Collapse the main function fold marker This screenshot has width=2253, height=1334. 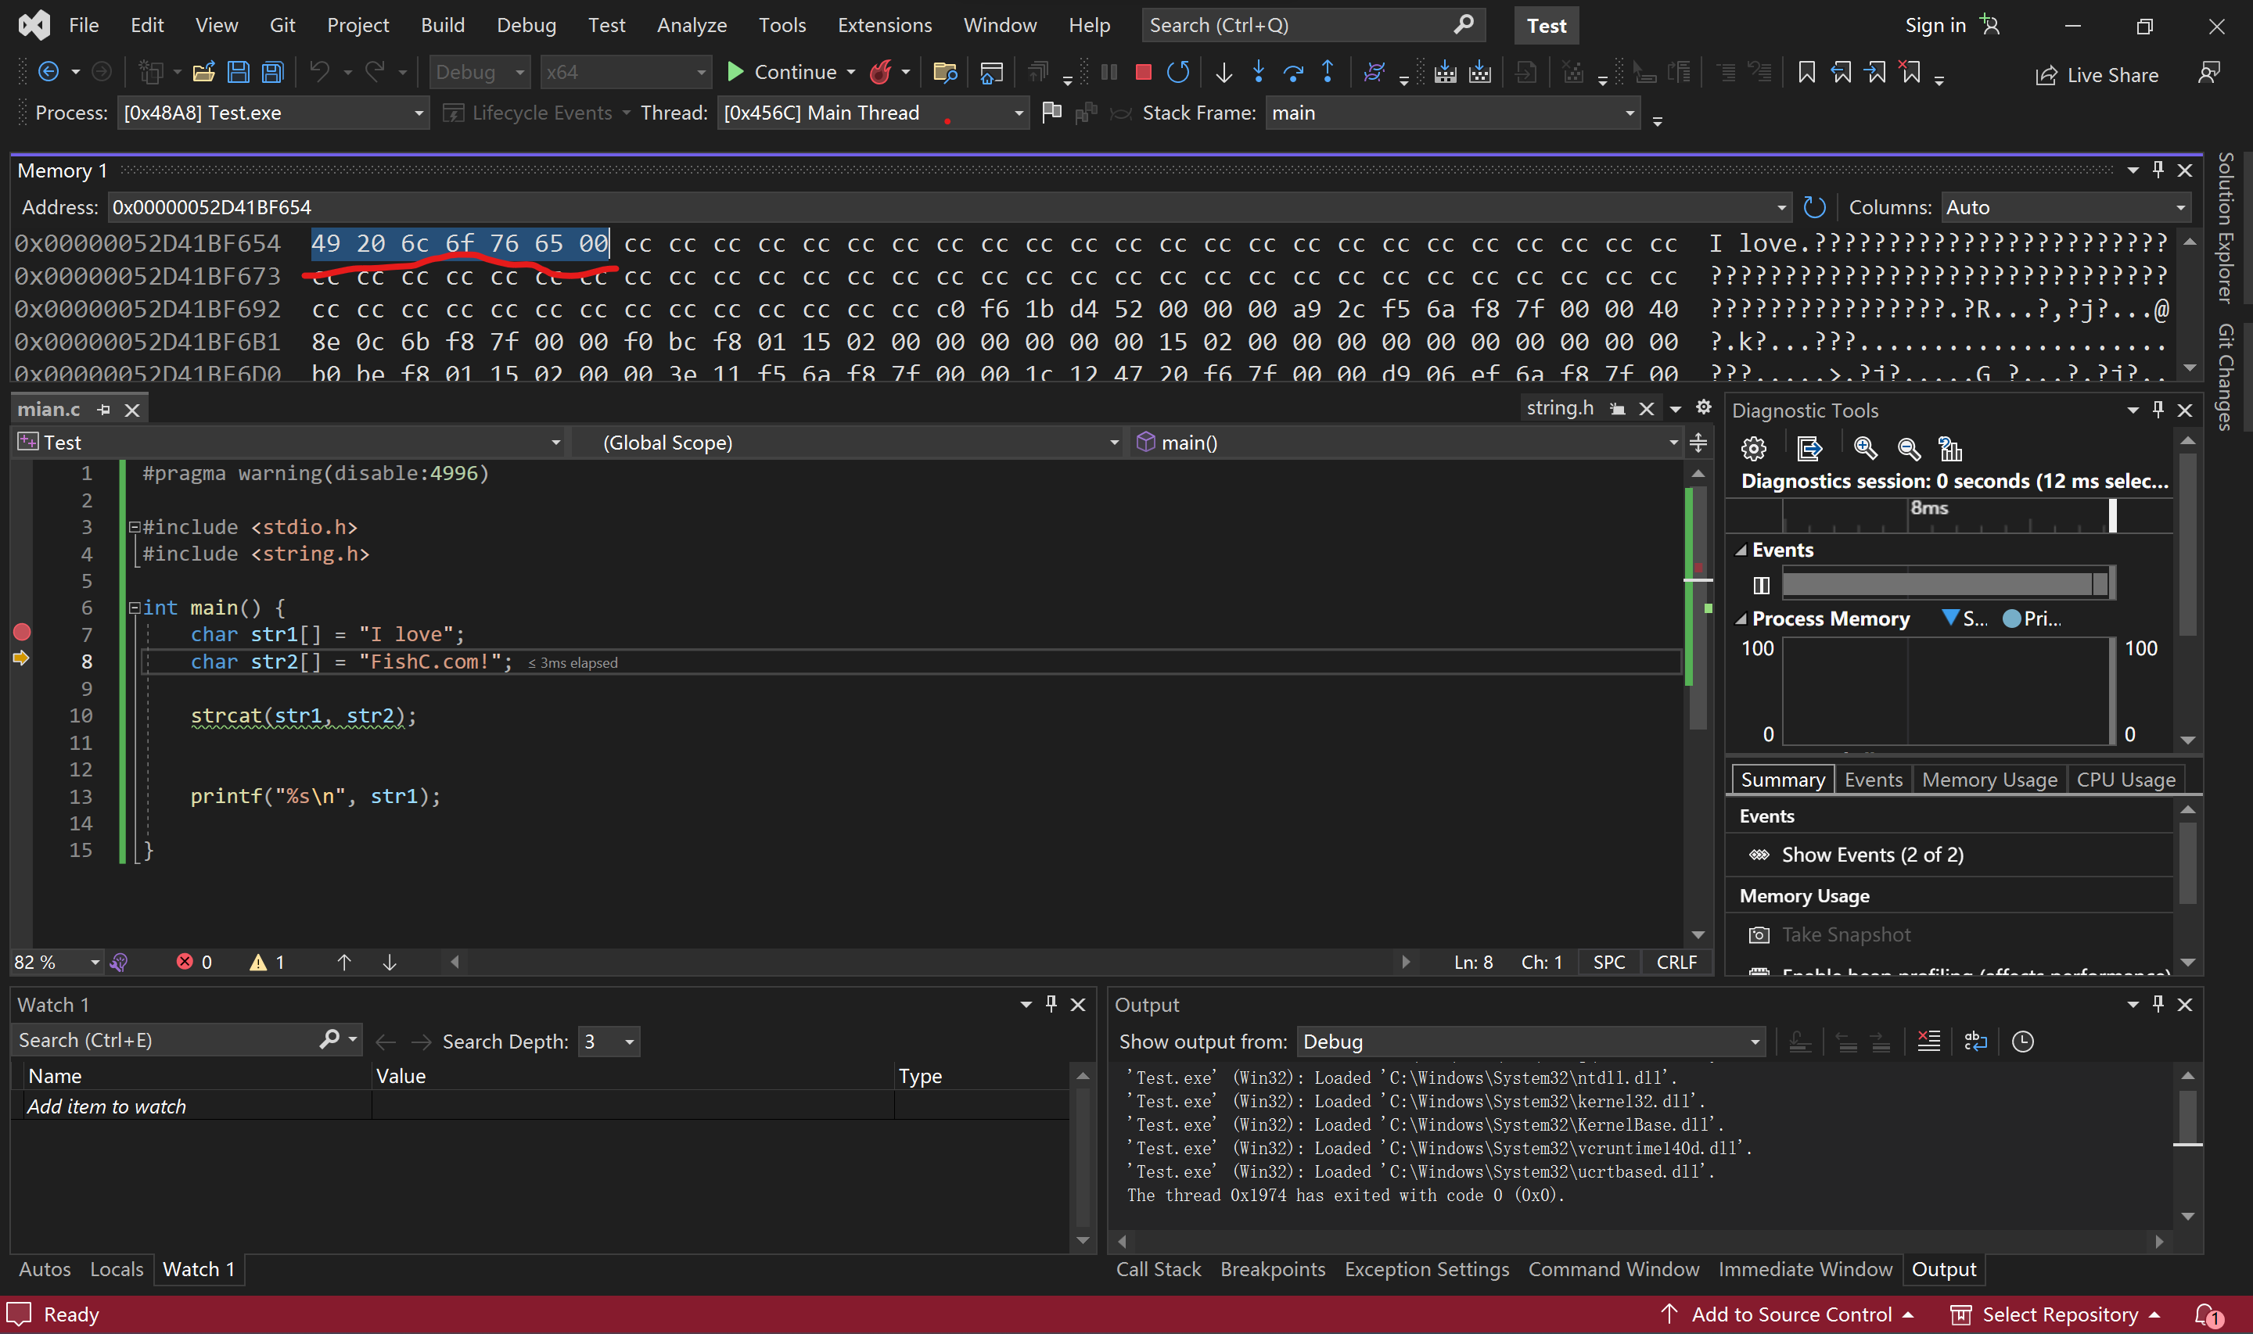pyautogui.click(x=134, y=608)
